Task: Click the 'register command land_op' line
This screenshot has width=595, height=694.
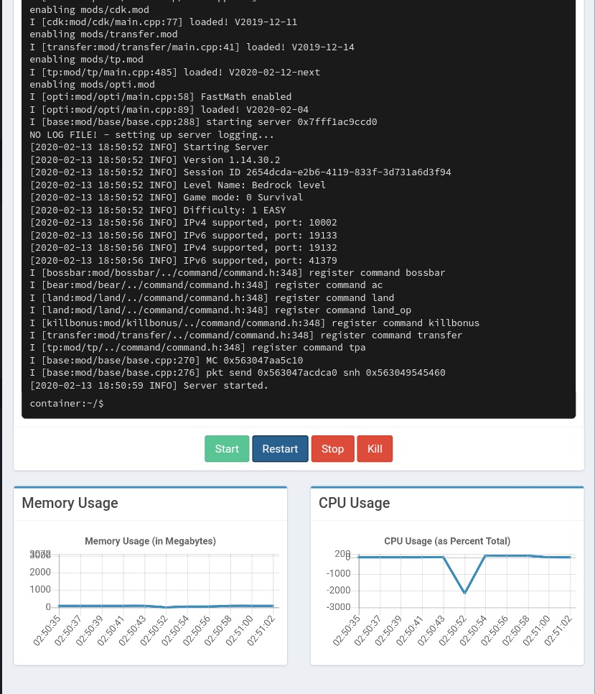Action: click(220, 310)
